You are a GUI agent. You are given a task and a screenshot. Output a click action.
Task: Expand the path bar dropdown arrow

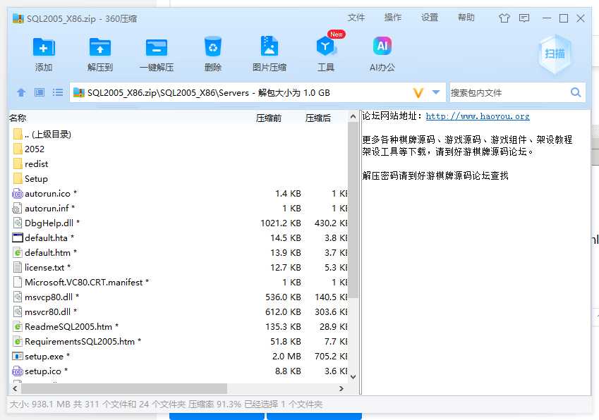[x=436, y=92]
